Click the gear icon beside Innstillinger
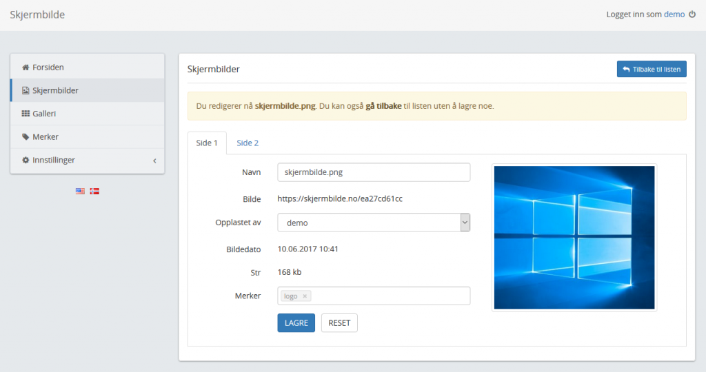Screen dimensions: 706x372 26,161
